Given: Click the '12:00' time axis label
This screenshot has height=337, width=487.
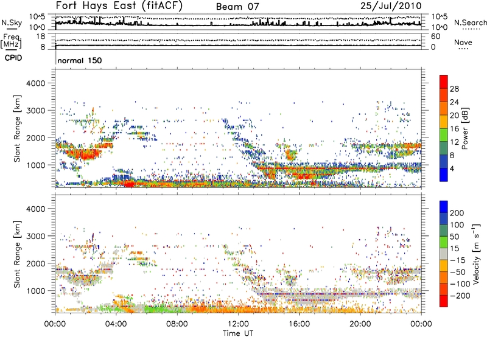Looking at the screenshot, I should [238, 324].
